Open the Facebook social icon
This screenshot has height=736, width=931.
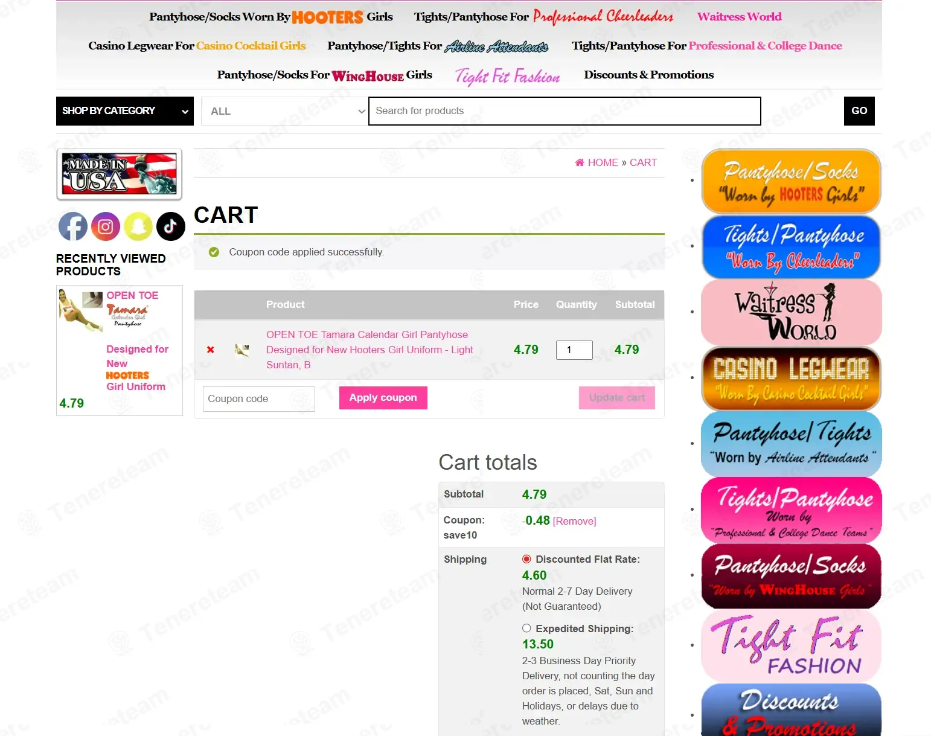coord(73,226)
